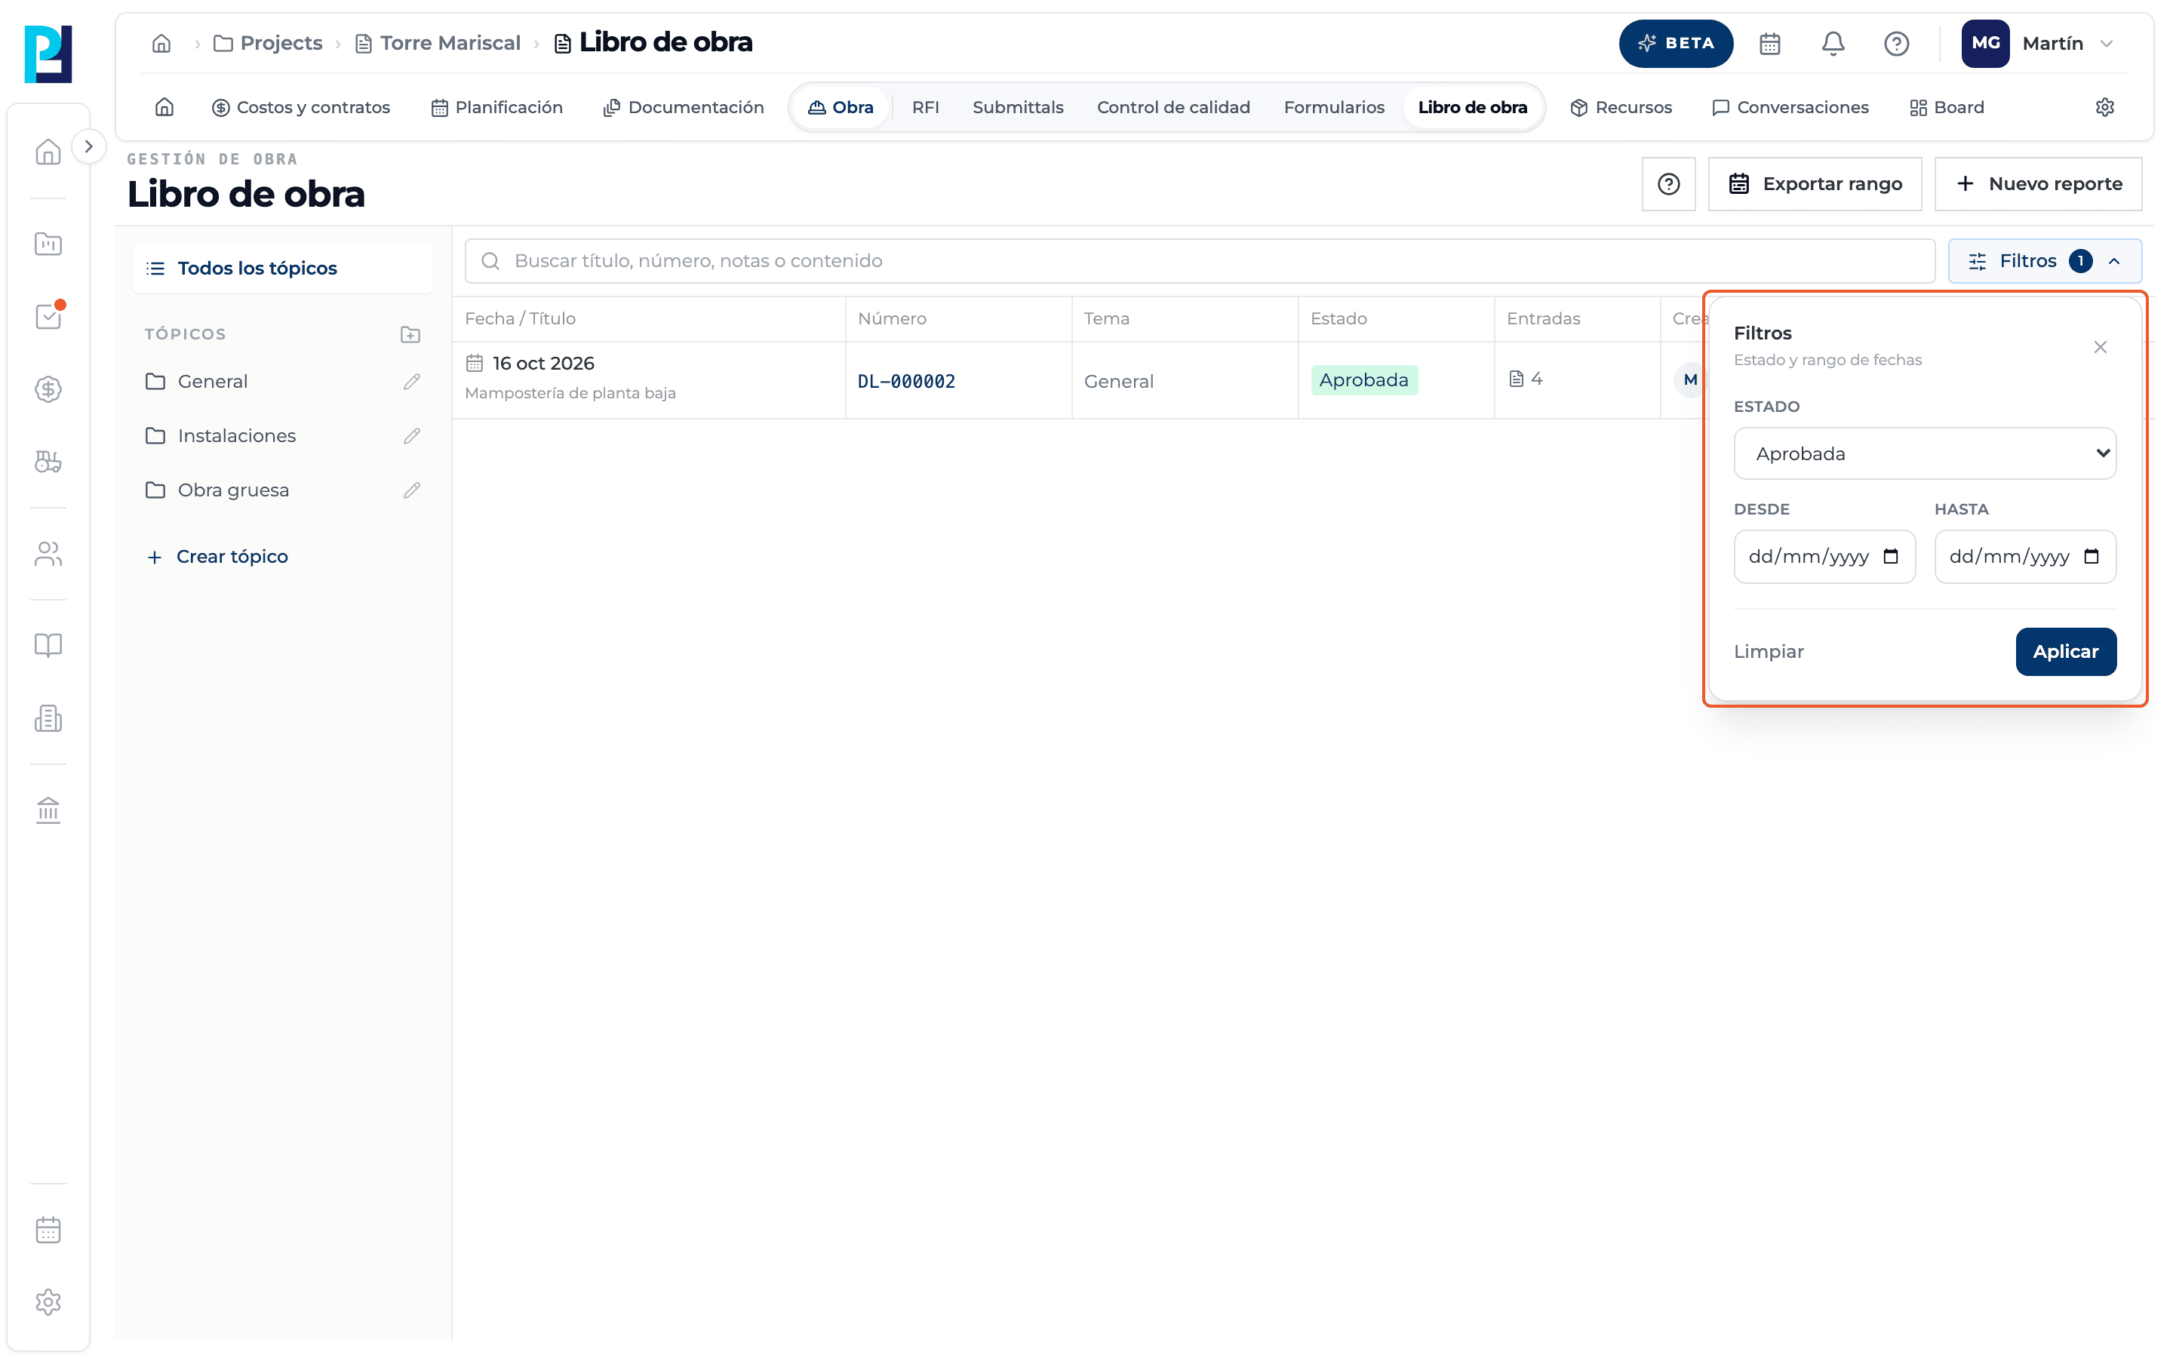Open the sidebar dollar costs icon
2173x1358 pixels.
[x=48, y=389]
